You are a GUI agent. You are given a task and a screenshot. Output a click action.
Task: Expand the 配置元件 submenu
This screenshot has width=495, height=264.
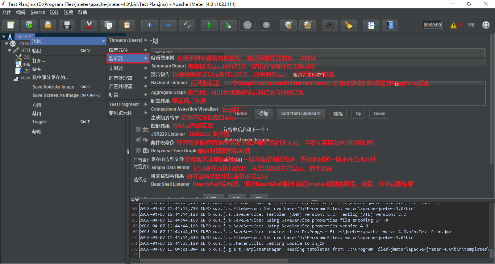click(128, 50)
